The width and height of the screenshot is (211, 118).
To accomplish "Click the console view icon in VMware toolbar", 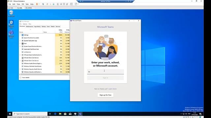I will [72, 4].
